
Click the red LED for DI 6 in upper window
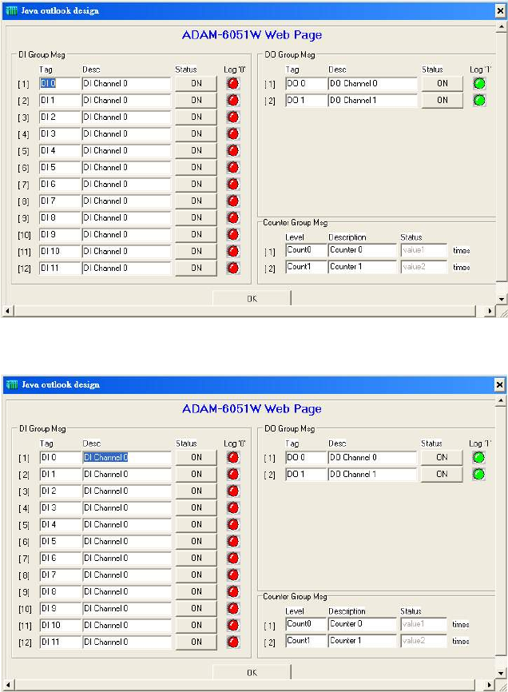233,184
